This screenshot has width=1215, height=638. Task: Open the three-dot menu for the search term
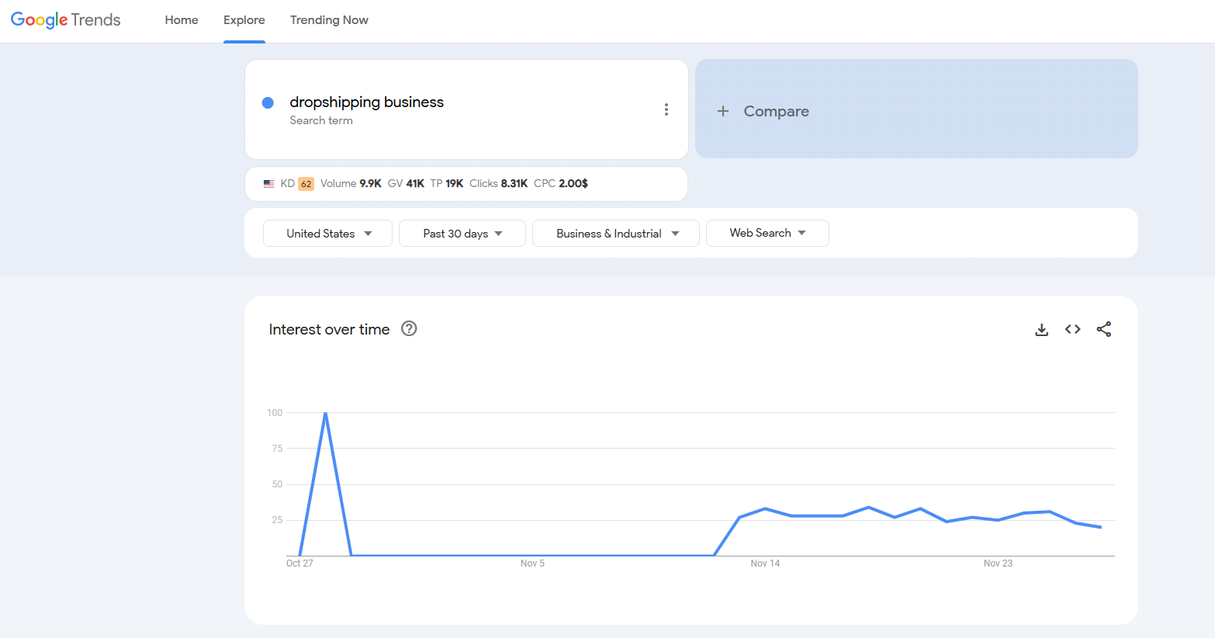666,109
